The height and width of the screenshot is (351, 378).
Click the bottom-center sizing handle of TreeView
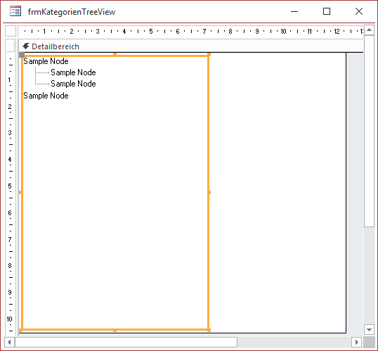115,330
